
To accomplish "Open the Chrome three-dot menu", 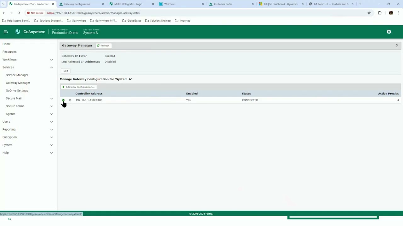I will [399, 13].
